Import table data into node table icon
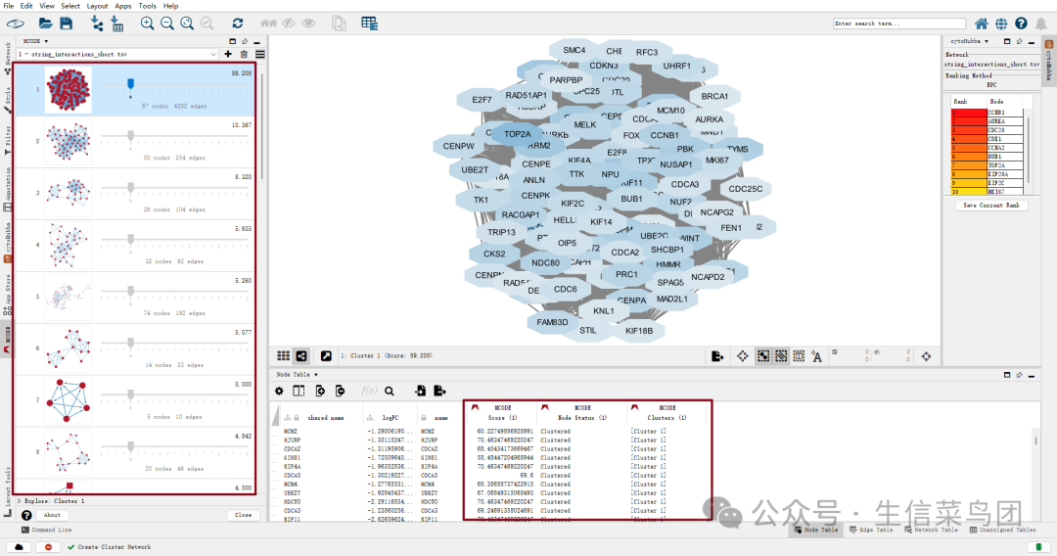This screenshot has height=556, width=1057. 420,391
